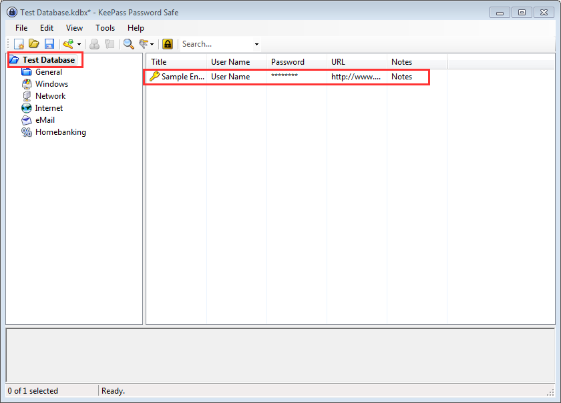This screenshot has height=403, width=561.
Task: Open the Edit menu
Action: point(47,28)
